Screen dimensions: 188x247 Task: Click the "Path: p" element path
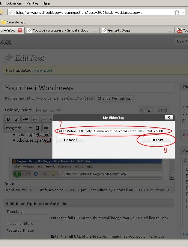point(9,183)
